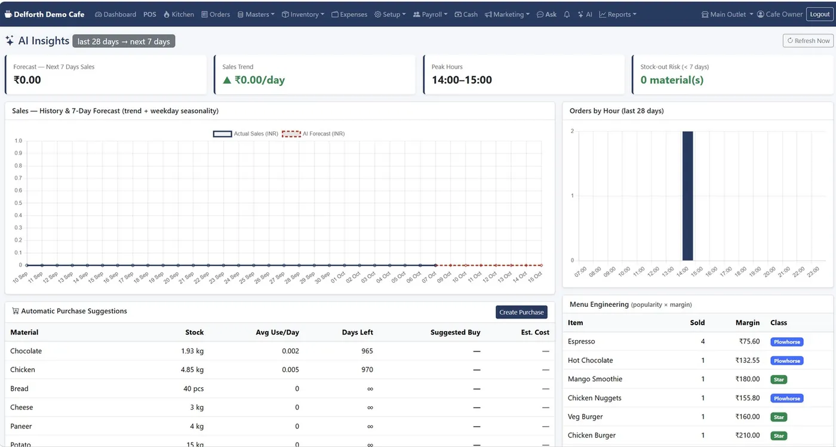This screenshot has height=447, width=836.
Task: Open POS from the navbar
Action: point(149,14)
